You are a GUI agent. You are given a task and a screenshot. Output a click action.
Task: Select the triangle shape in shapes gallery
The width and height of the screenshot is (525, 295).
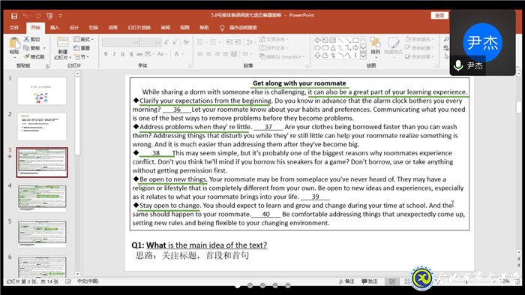(333, 48)
